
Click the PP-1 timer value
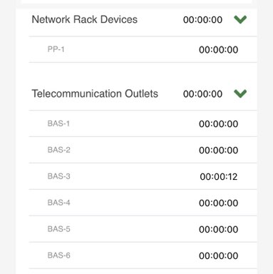point(219,50)
